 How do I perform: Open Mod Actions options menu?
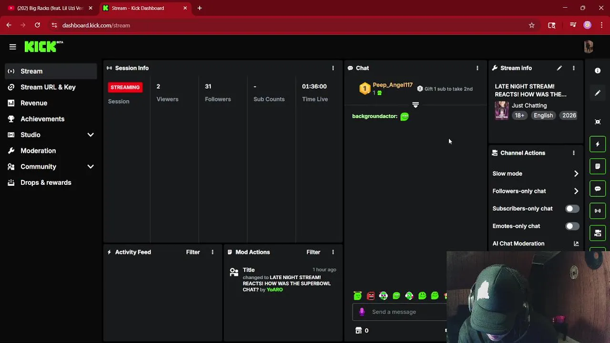click(x=333, y=252)
